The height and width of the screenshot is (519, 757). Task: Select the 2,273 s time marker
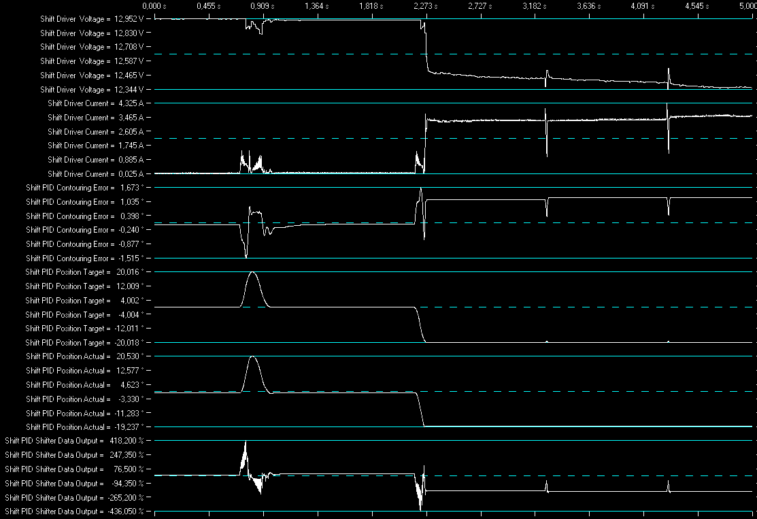tap(426, 6)
